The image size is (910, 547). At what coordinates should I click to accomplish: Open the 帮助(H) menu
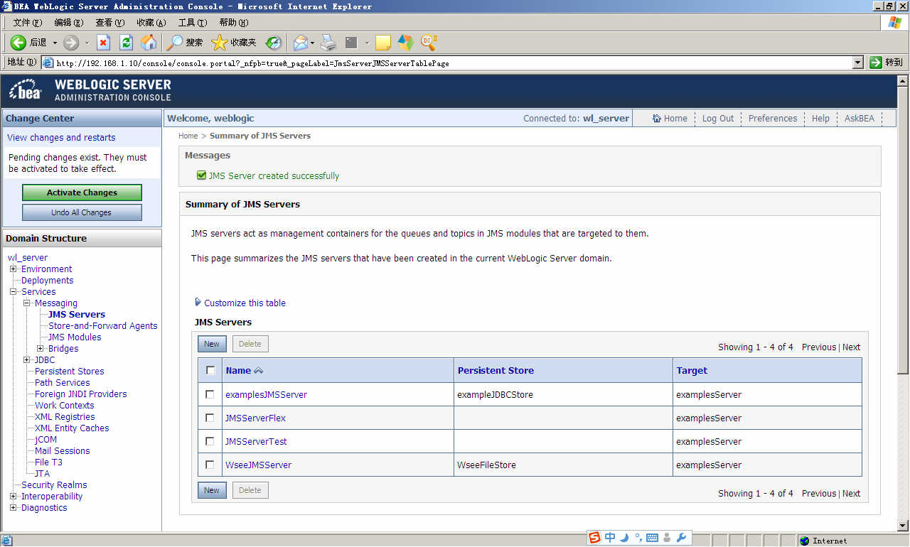234,23
